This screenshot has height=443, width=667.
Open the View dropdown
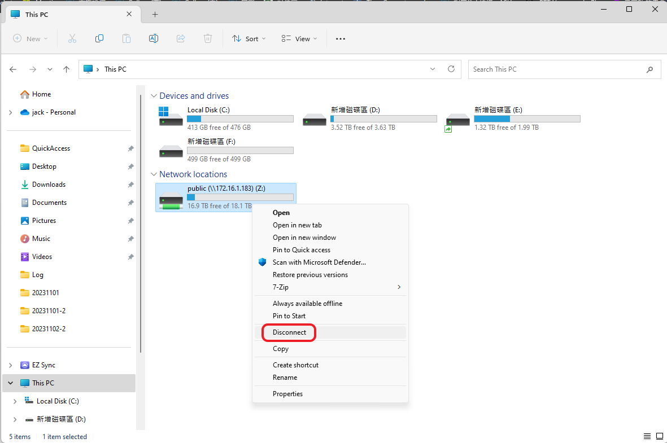click(299, 39)
